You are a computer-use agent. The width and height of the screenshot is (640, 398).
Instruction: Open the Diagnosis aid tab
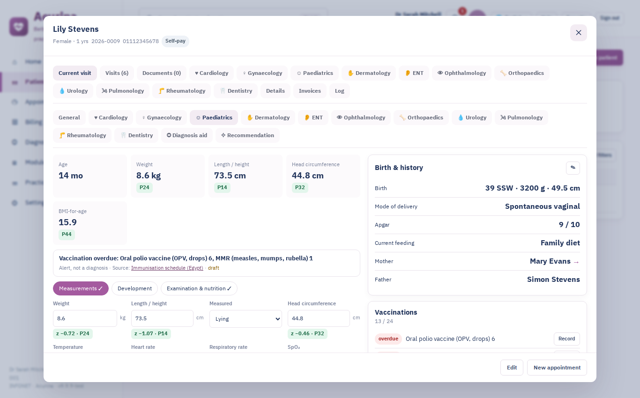pos(187,135)
